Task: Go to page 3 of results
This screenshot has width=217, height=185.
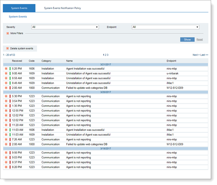Action: (108, 55)
